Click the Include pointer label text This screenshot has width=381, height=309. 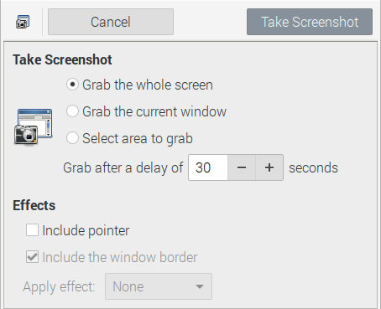point(86,231)
